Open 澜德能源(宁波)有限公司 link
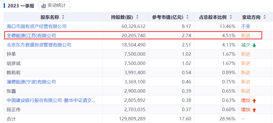The image size is (273, 123). (x=31, y=82)
